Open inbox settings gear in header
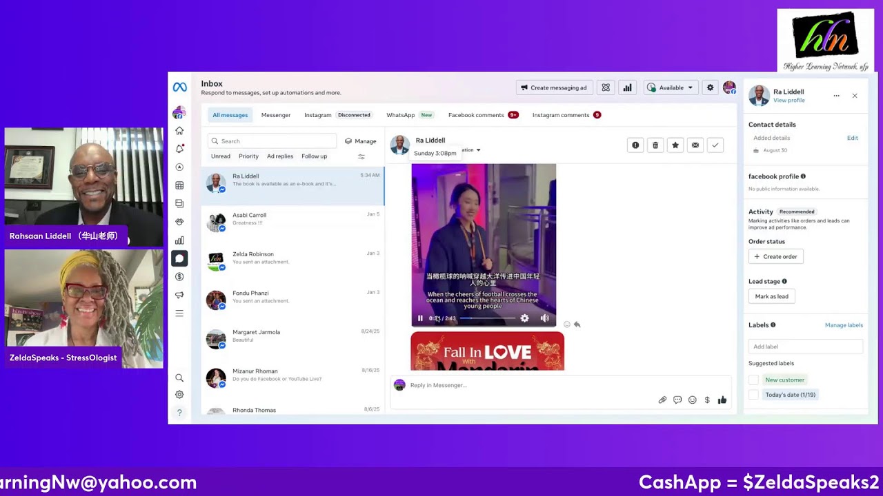Screen dimensions: 883x496 pyautogui.click(x=711, y=87)
